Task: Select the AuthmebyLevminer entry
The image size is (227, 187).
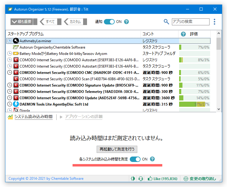Action: tap(108, 41)
